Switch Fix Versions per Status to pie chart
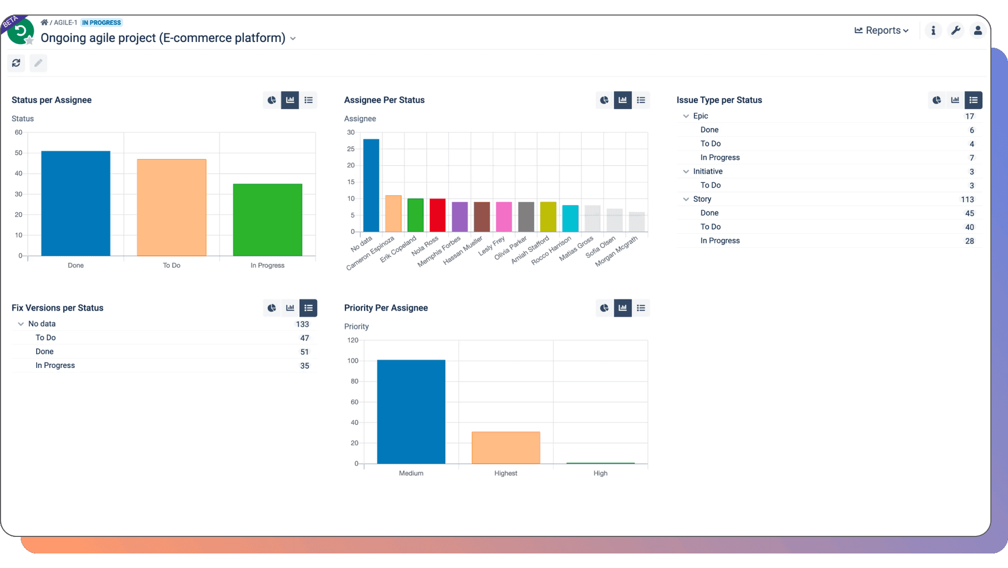 (272, 308)
